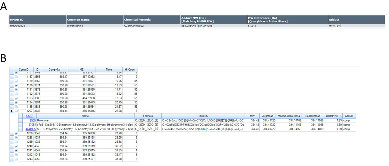Sort by CompMW column header

(54, 69)
